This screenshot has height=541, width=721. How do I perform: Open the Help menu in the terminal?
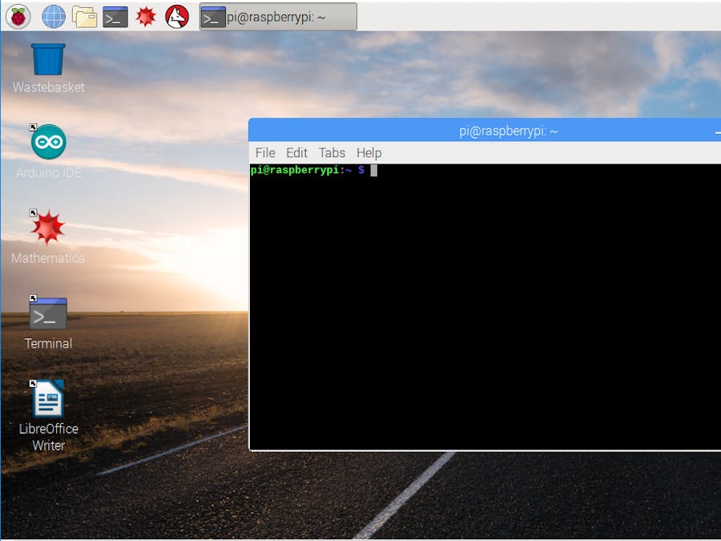369,152
